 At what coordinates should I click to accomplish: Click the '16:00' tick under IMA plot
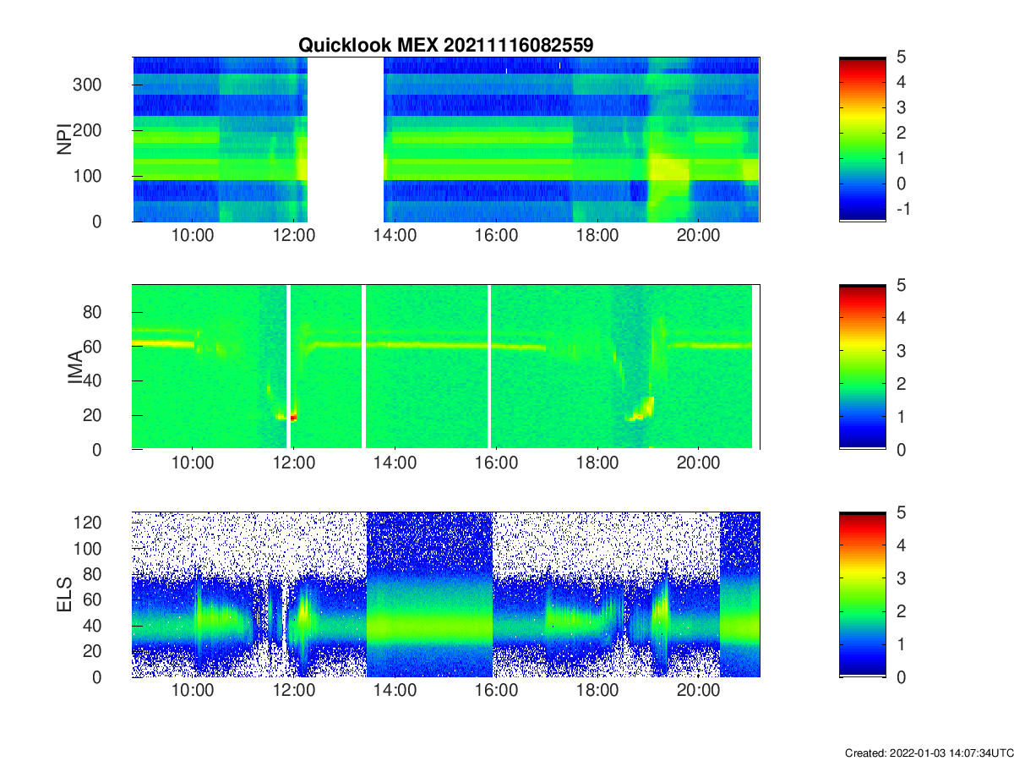tap(496, 464)
